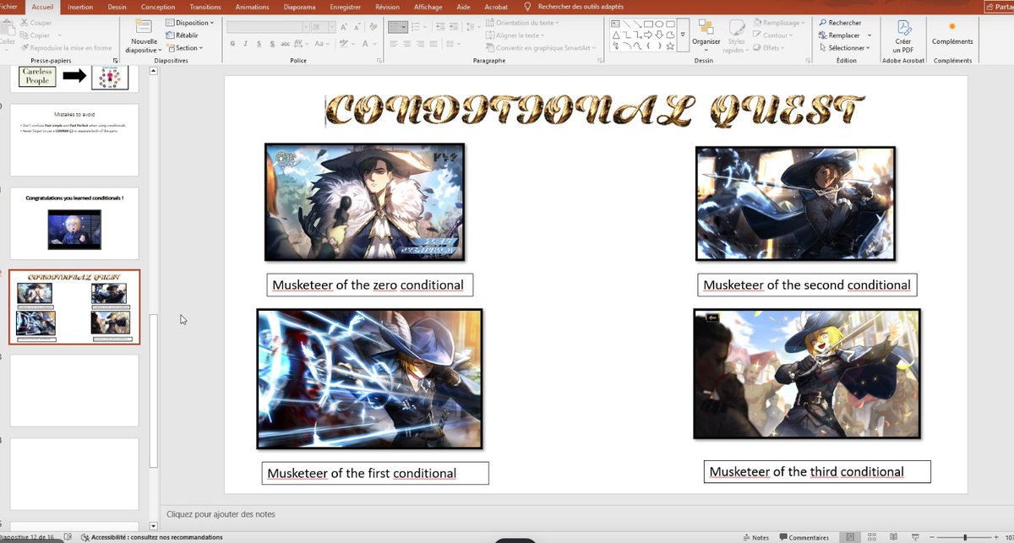Select the Mistakes to avoid slide thumbnail
The image size is (1014, 543).
(74, 139)
